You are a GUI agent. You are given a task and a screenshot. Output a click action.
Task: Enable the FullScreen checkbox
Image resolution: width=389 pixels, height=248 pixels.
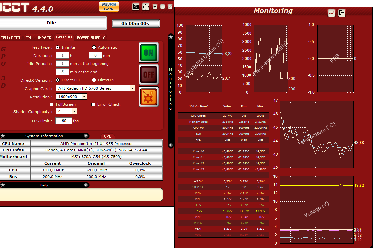coord(52,105)
